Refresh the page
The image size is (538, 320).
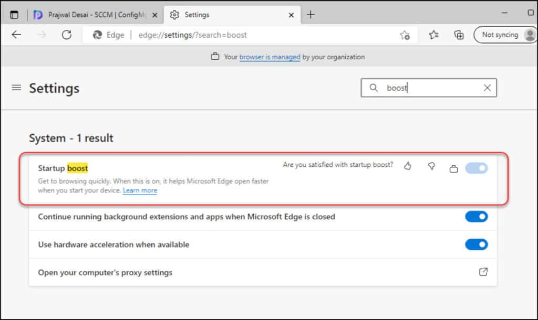(67, 35)
